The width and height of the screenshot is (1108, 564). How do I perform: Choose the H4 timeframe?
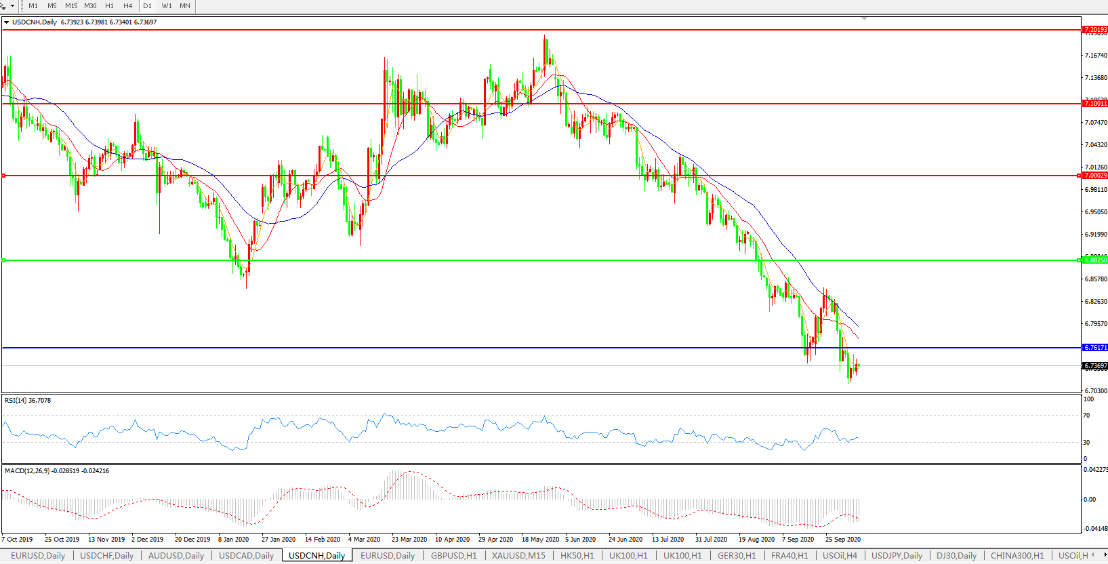pos(127,6)
